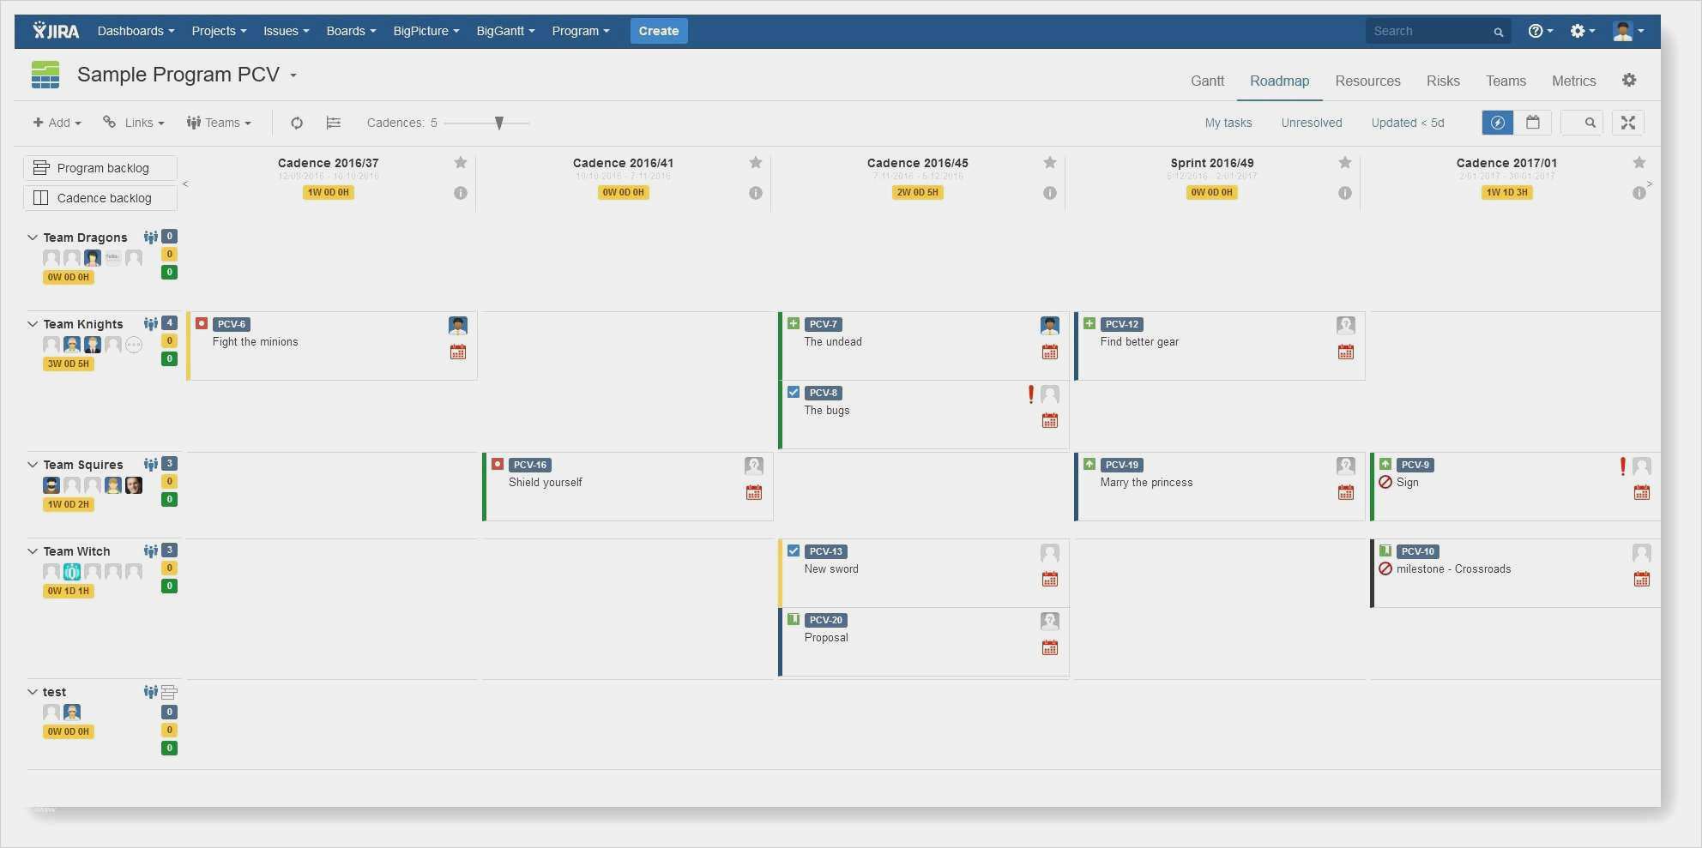Collapse the Team Dragons row

point(33,238)
